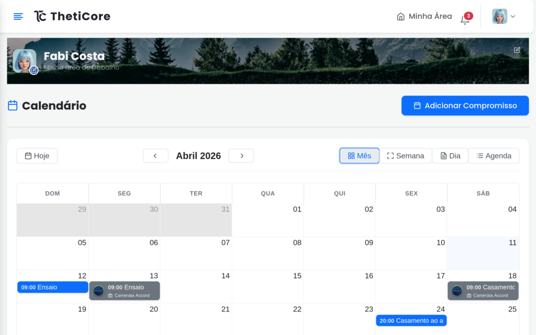Viewport: 536px width, 335px height.
Task: Click the Fabi Costa name
Action: (74, 56)
